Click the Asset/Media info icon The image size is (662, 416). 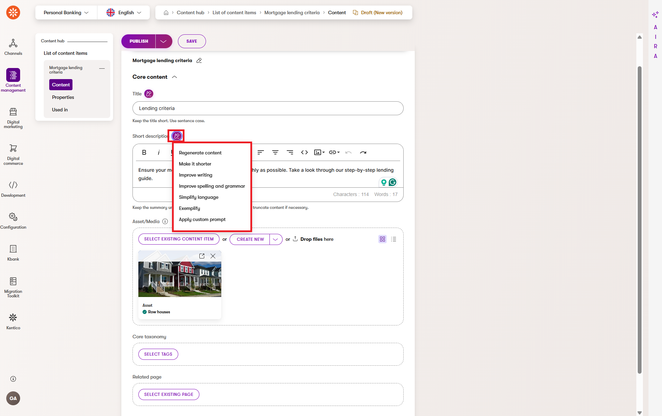(x=165, y=221)
